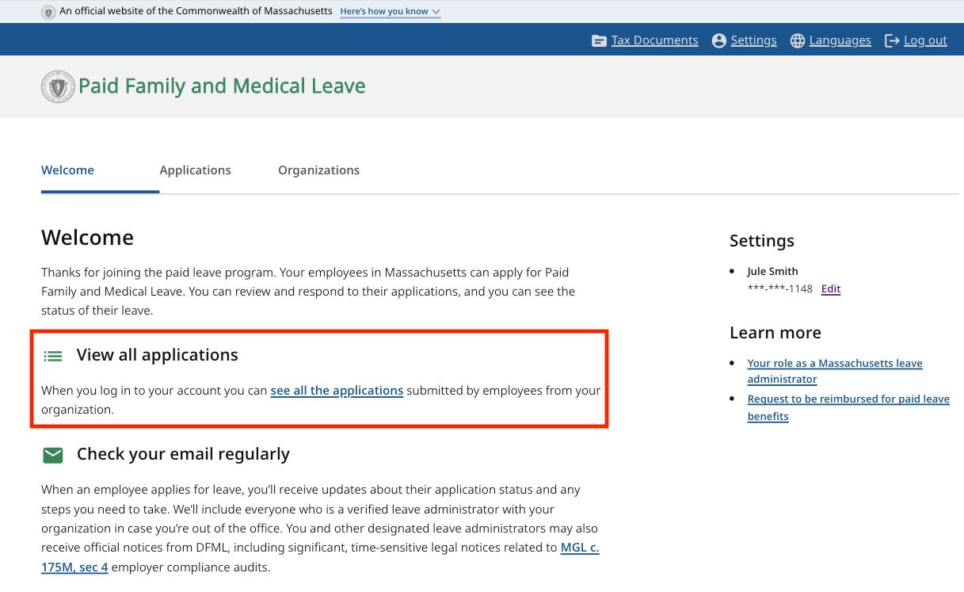The width and height of the screenshot is (964, 592).
Task: Click the Languages globe icon
Action: [797, 41]
